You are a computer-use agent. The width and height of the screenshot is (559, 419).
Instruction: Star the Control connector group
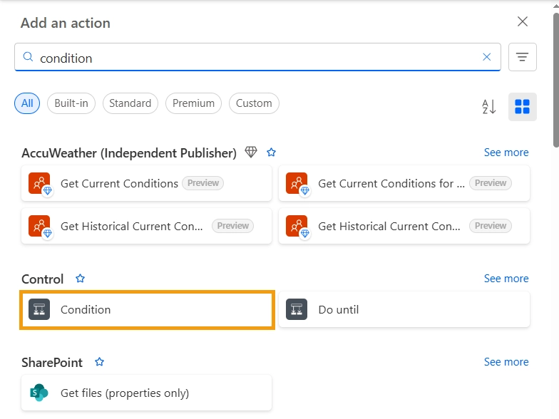(x=81, y=279)
